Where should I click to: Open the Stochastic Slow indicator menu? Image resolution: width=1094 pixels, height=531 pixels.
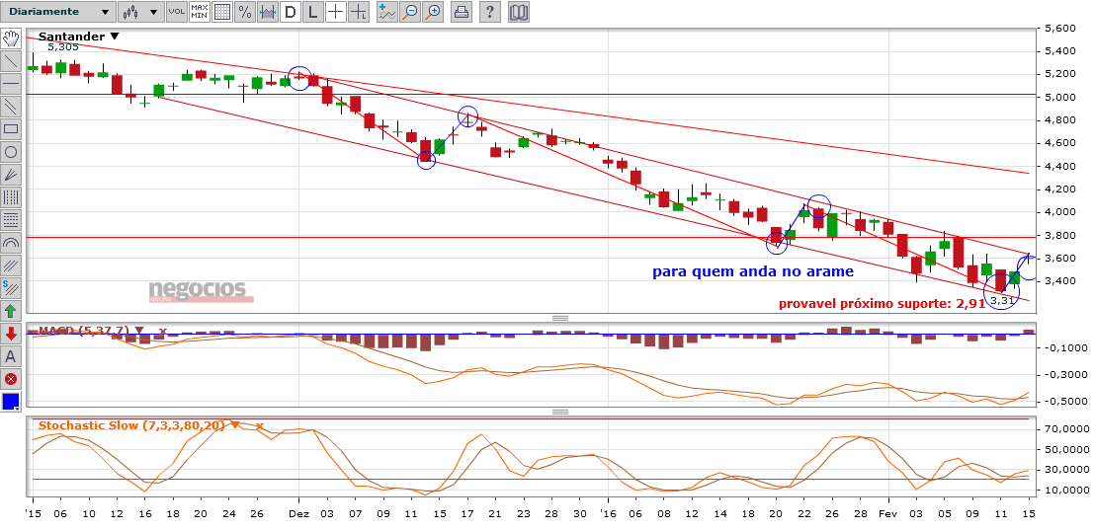pos(236,425)
